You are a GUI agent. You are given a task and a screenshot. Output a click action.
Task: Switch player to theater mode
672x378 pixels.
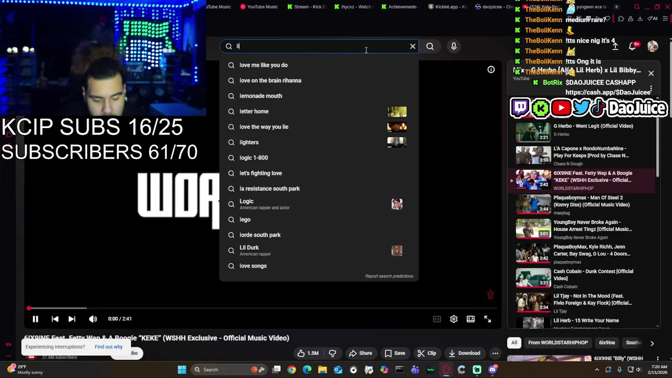click(x=470, y=319)
